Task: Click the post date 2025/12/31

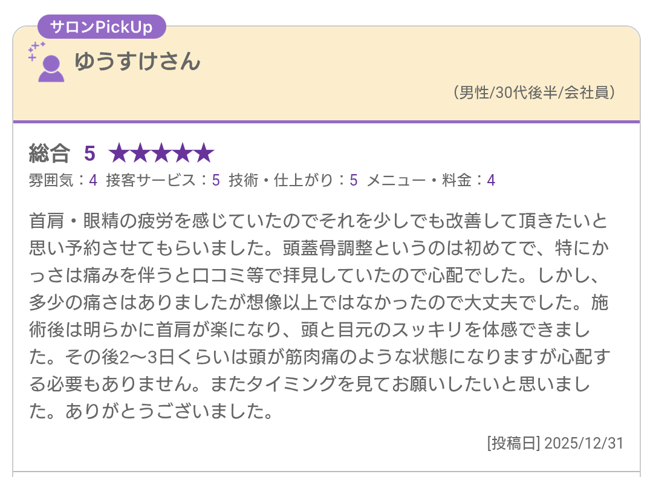Action: click(x=583, y=443)
